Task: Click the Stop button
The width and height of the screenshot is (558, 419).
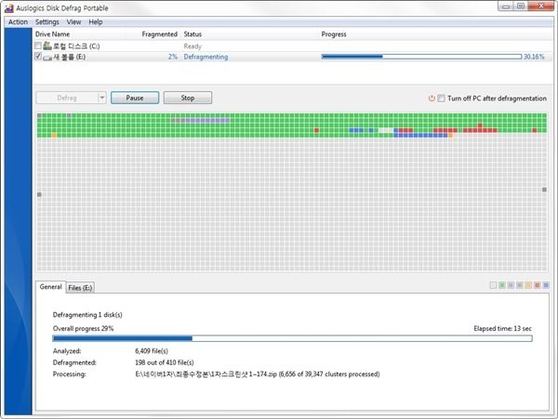Action: click(x=188, y=98)
